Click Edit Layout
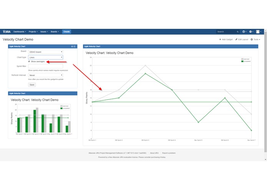 (242, 40)
